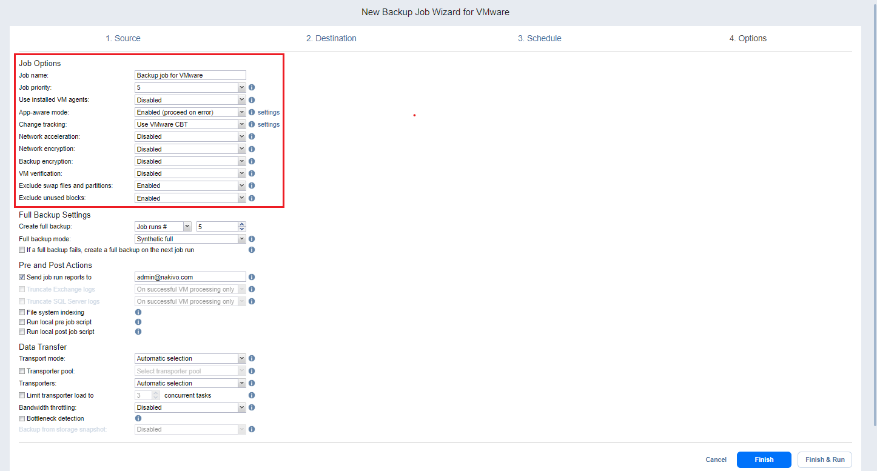877x471 pixels.
Task: Uncheck Send job run reports checkbox
Action: tap(22, 277)
